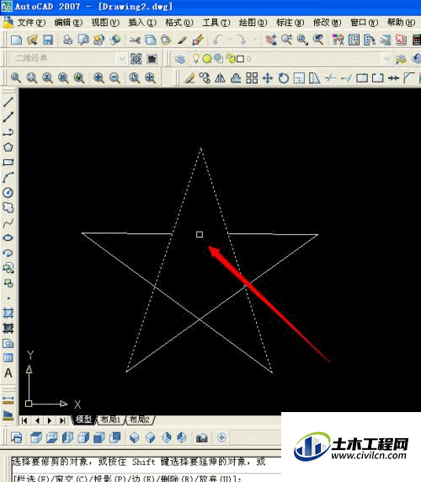Open the Layer Properties Manager icon
Viewport: 421px width, 482px height.
coord(180,58)
